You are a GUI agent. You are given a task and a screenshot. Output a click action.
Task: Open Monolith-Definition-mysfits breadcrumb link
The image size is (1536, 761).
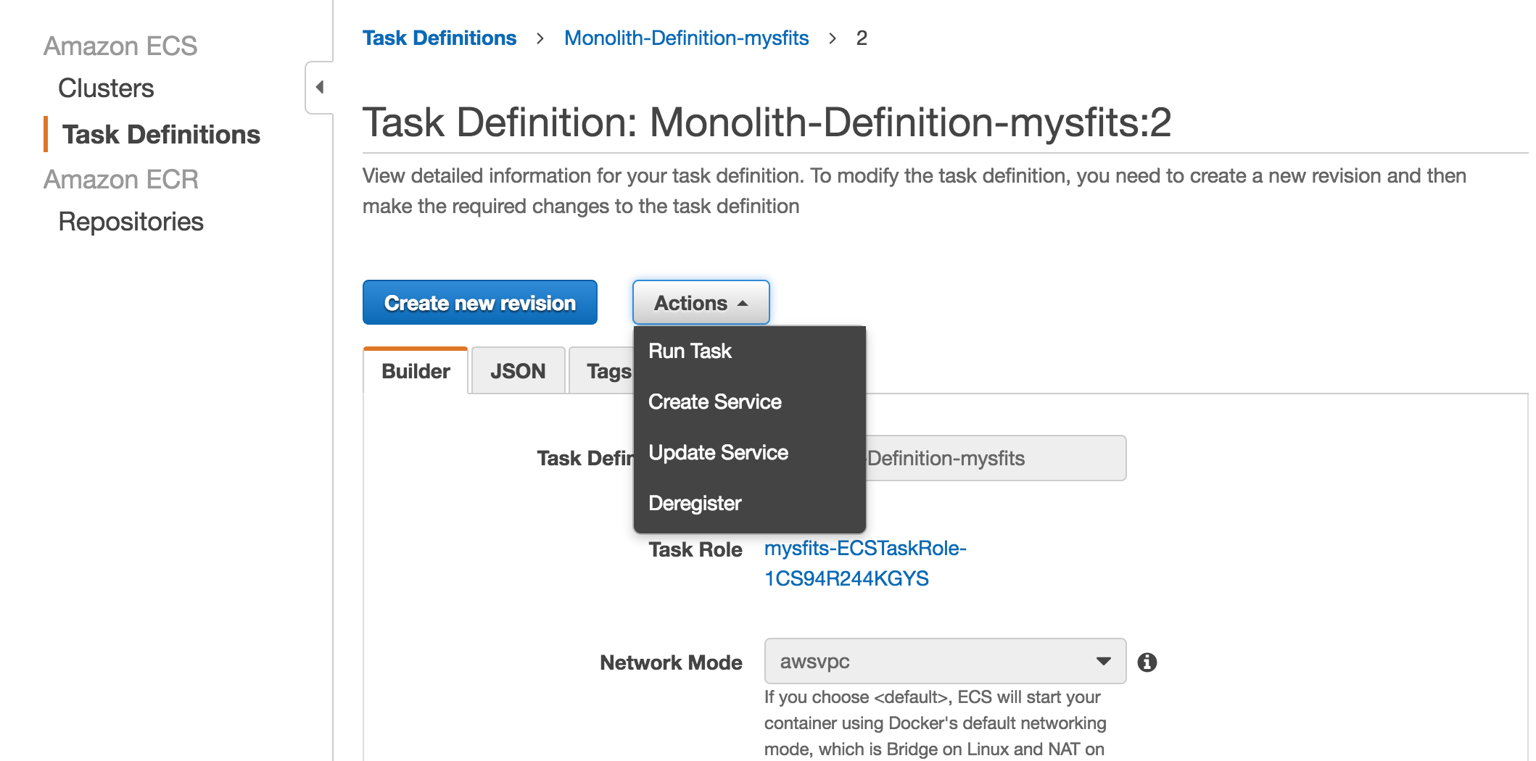click(686, 38)
